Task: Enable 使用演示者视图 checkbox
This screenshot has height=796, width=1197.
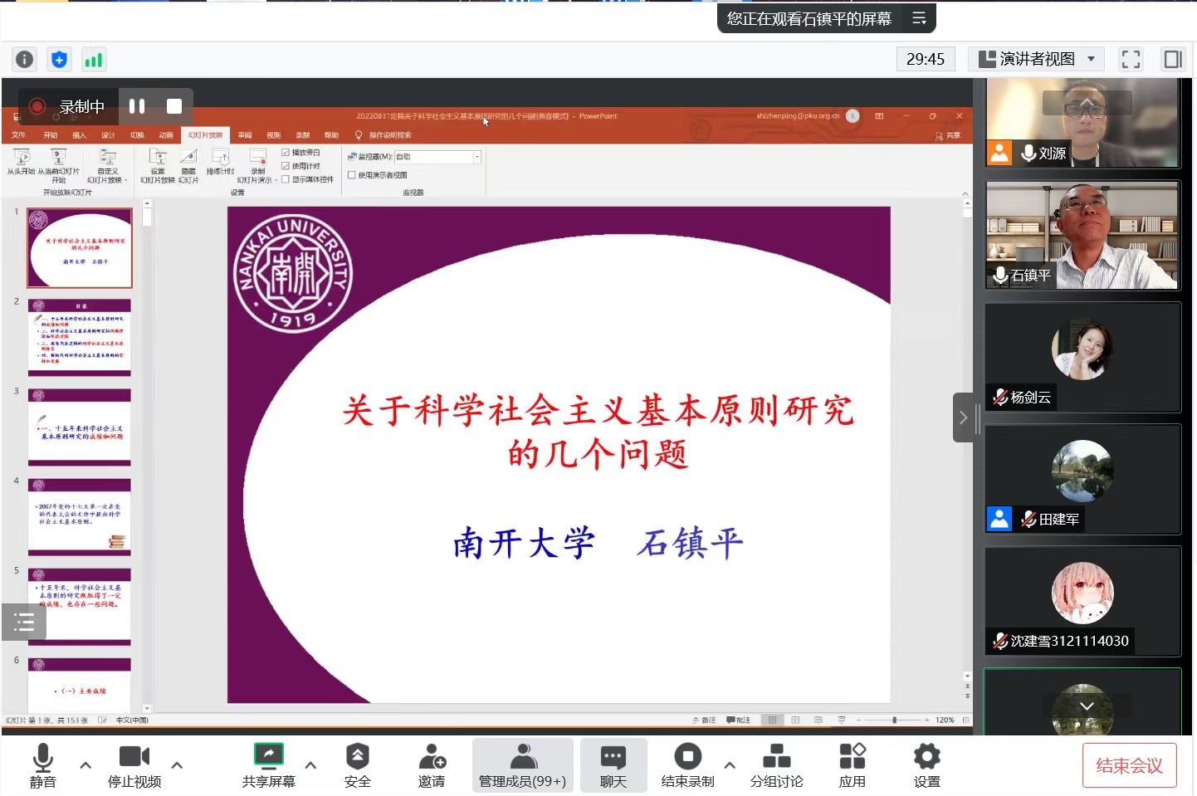Action: 352,175
